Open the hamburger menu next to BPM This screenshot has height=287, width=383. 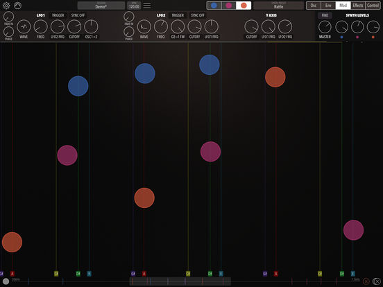click(147, 6)
